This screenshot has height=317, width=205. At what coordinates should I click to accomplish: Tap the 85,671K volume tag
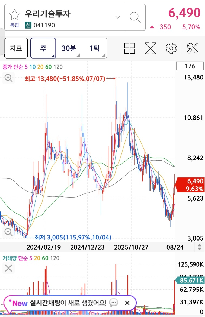pos(190,281)
